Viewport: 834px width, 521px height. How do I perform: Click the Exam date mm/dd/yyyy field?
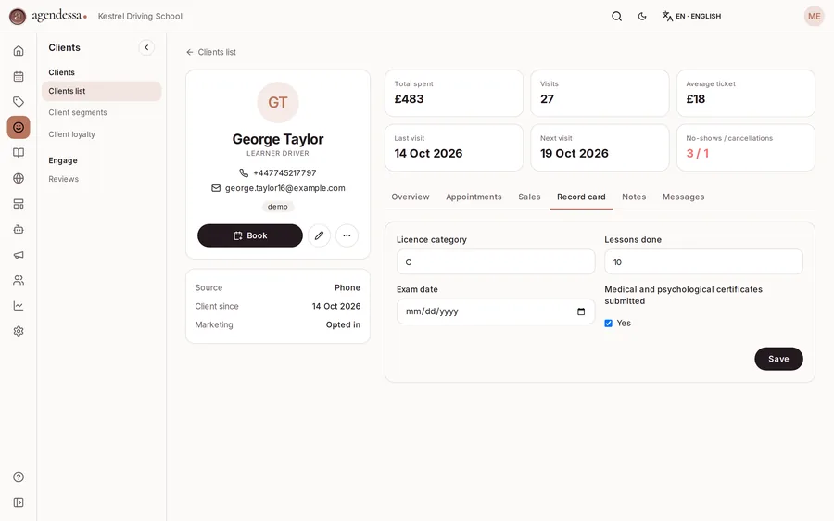[496, 311]
